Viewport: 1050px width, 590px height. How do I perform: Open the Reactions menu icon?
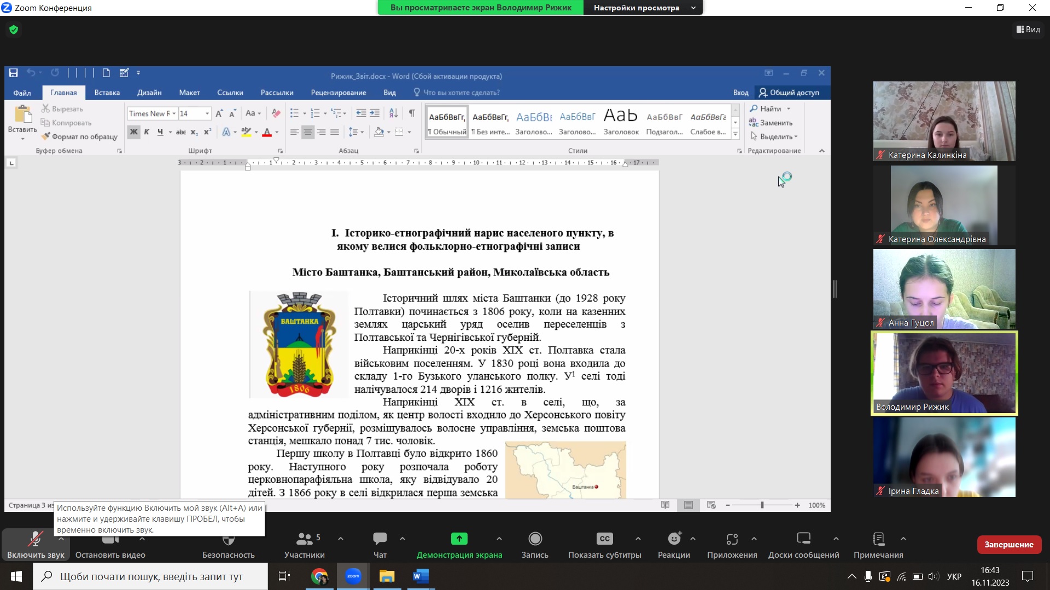point(674,539)
